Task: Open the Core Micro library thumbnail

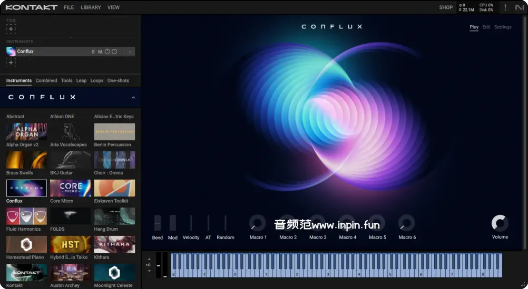Action: (71, 188)
